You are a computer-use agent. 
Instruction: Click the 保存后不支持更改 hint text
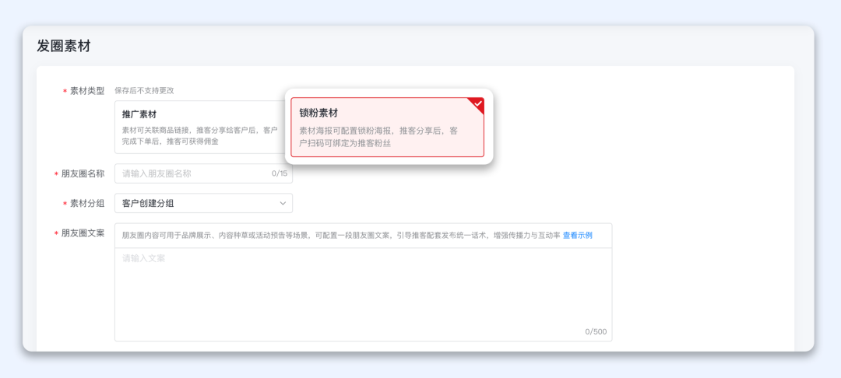pyautogui.click(x=144, y=91)
